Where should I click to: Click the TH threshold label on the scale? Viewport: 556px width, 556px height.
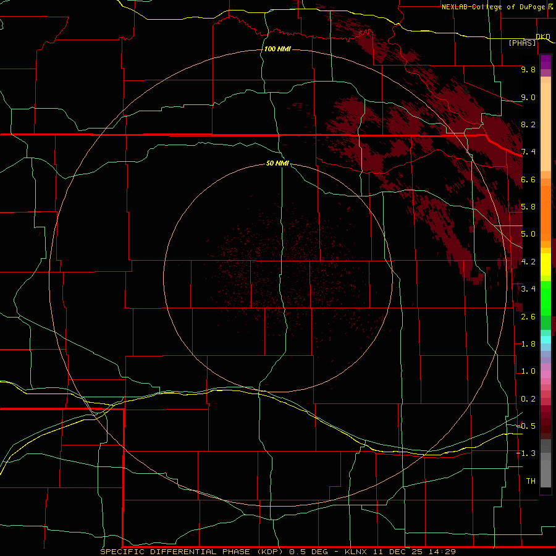coord(531,481)
